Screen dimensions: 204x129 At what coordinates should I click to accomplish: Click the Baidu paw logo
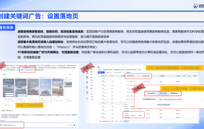coord(195,6)
